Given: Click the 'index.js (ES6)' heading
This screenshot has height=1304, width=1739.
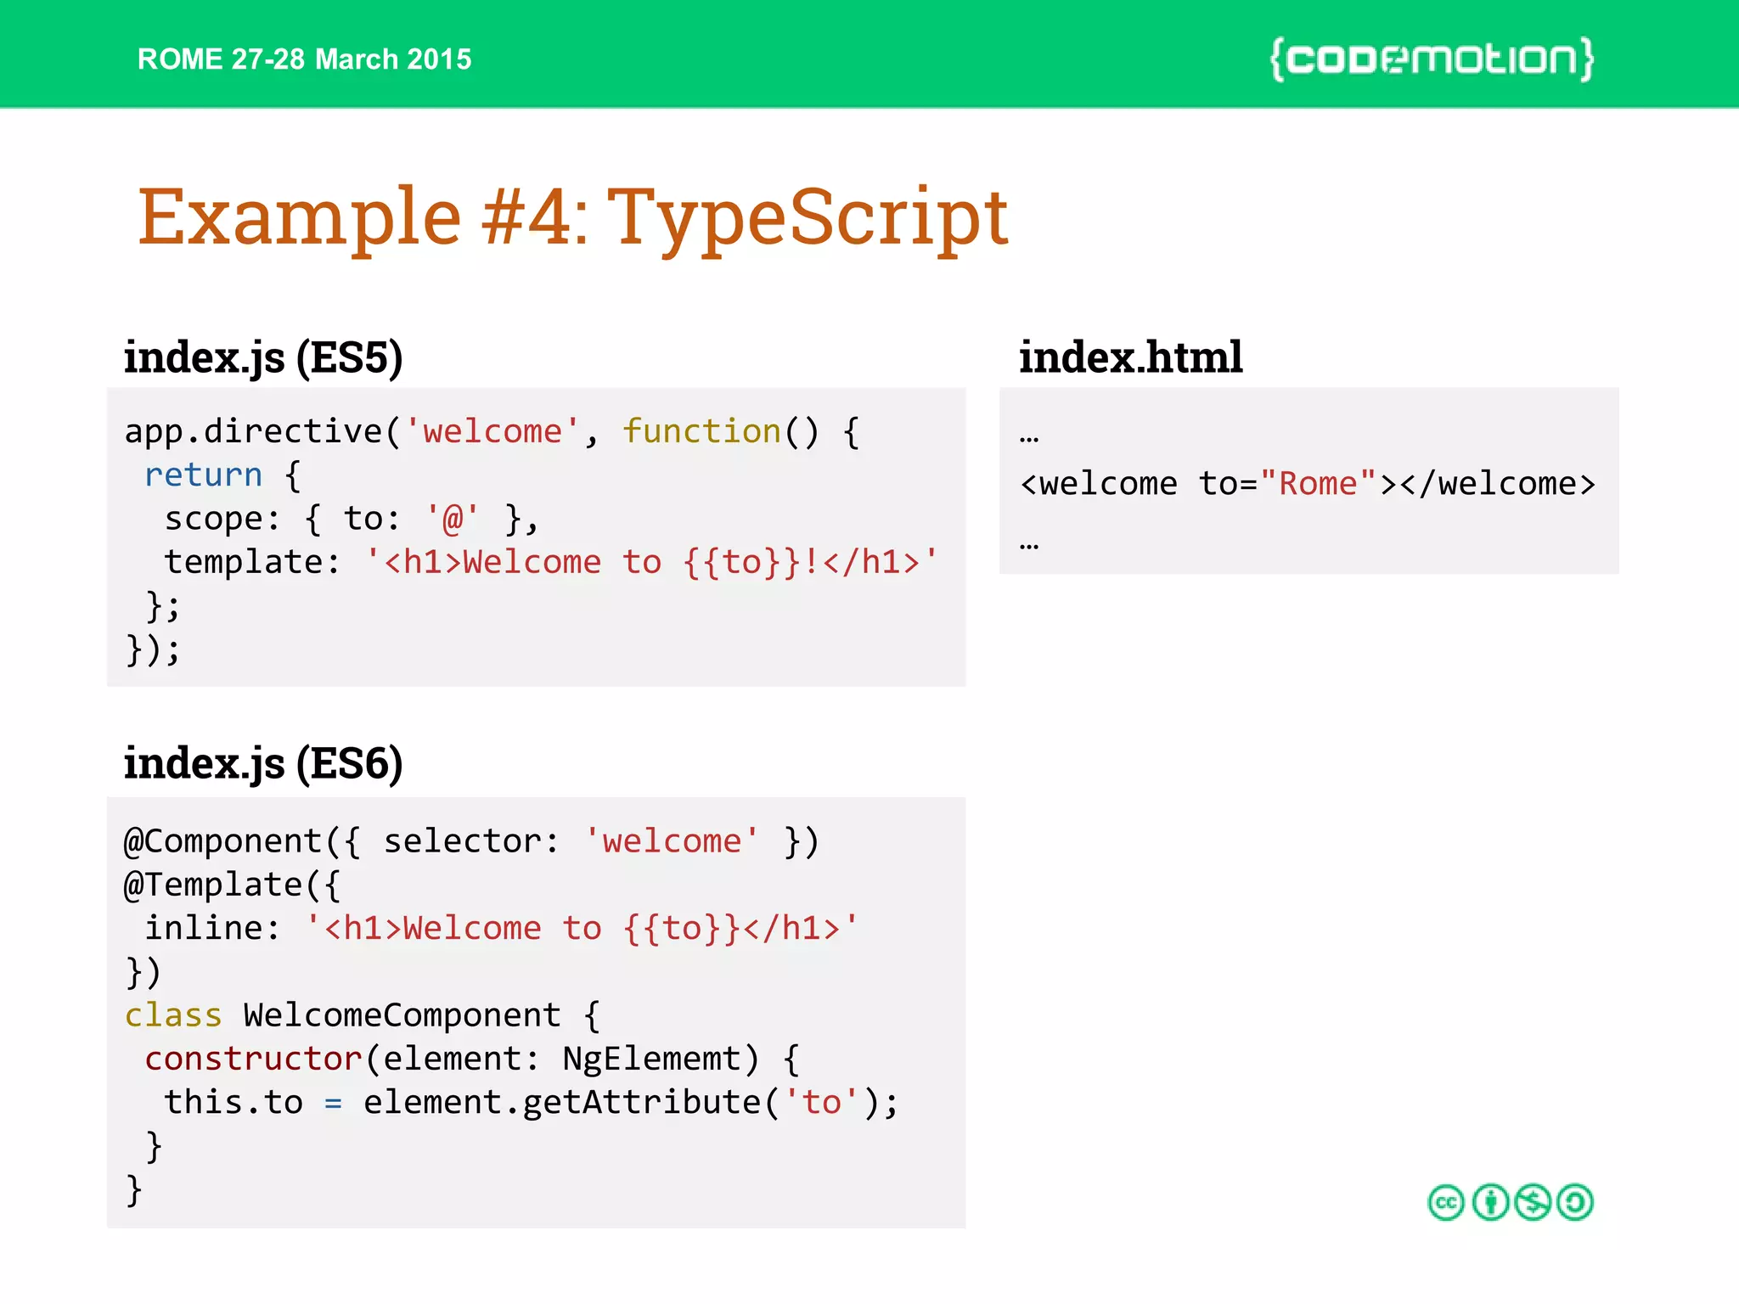Looking at the screenshot, I should click(x=263, y=763).
